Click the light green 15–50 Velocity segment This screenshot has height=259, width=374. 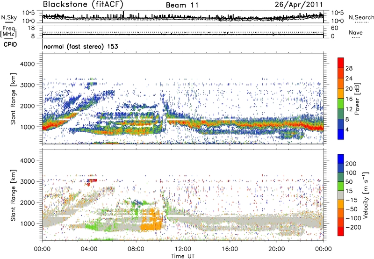[x=341, y=186]
